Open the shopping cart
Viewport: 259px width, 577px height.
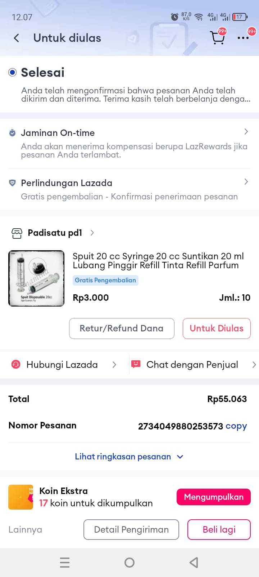coord(217,38)
